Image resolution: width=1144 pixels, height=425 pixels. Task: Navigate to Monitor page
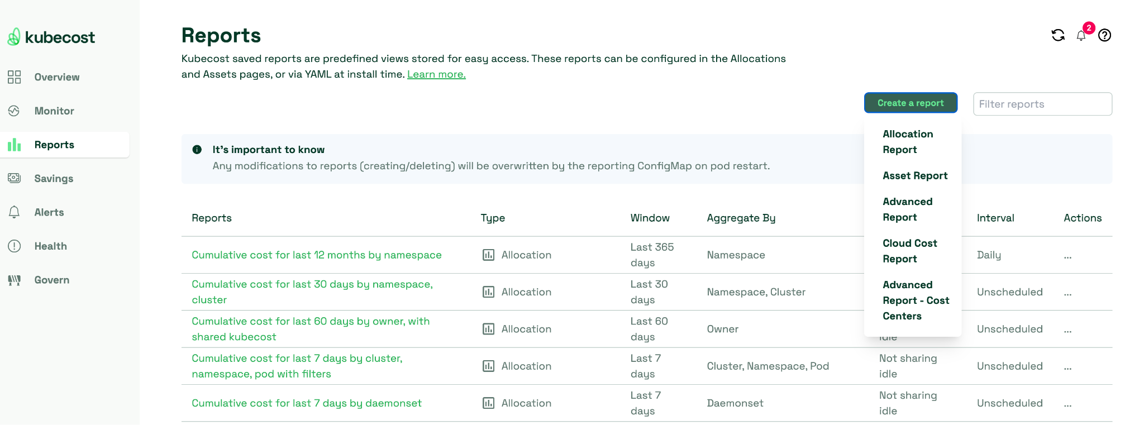click(x=54, y=111)
